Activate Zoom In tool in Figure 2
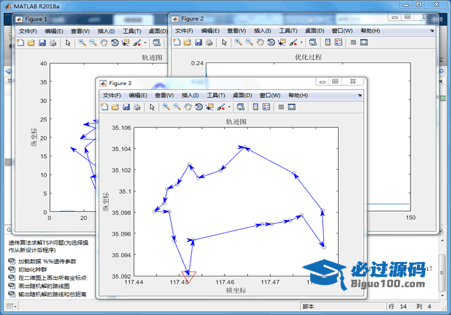The image size is (451, 315). pos(238,42)
